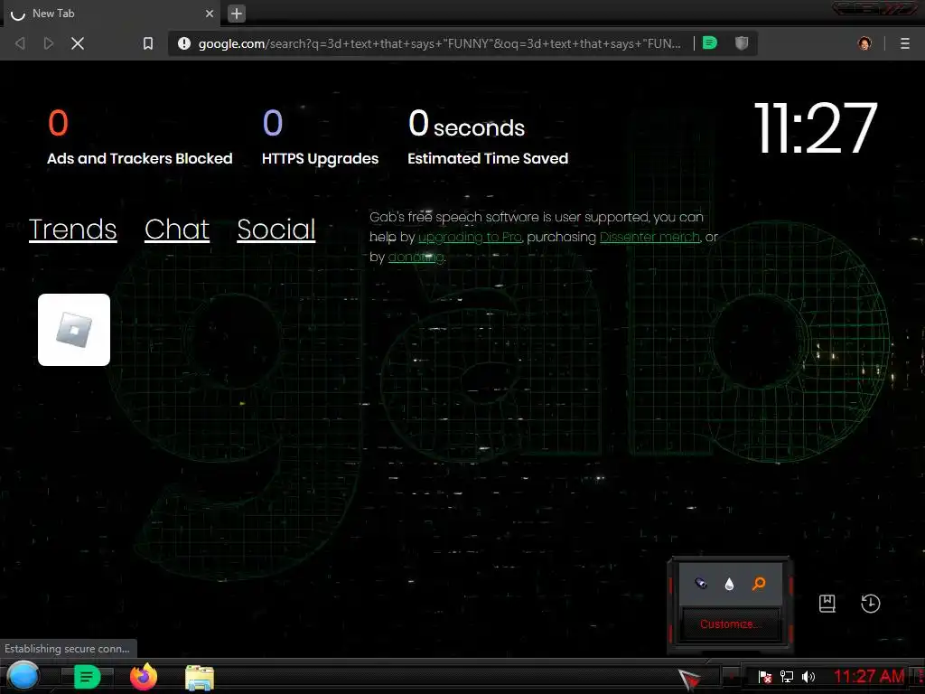The width and height of the screenshot is (925, 694).
Task: Open the network status tray icon
Action: tap(787, 676)
